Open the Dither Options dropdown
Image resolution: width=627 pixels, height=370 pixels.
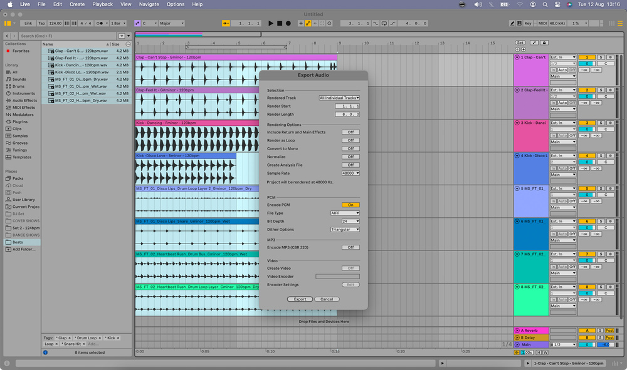coord(345,229)
